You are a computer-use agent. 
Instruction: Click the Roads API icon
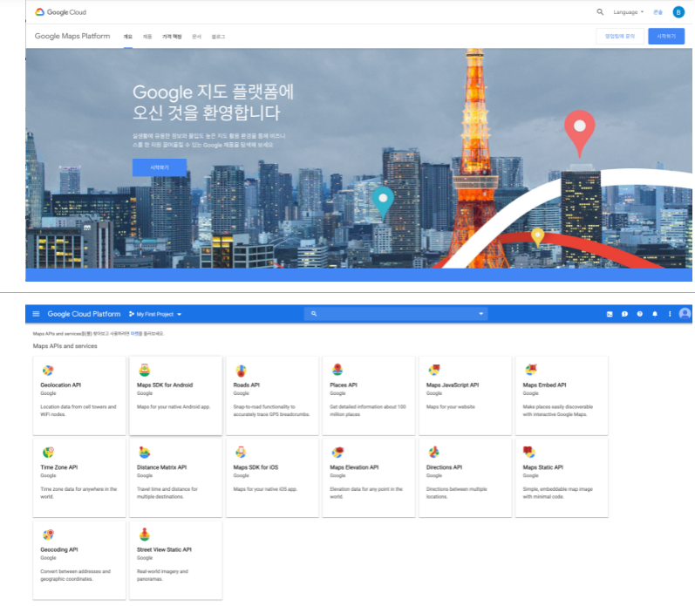pyautogui.click(x=241, y=371)
